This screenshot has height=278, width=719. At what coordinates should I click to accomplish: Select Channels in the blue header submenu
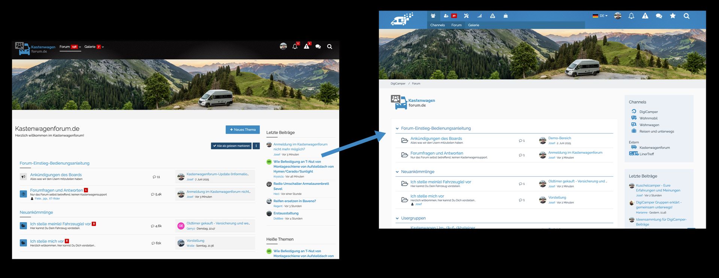pos(437,25)
